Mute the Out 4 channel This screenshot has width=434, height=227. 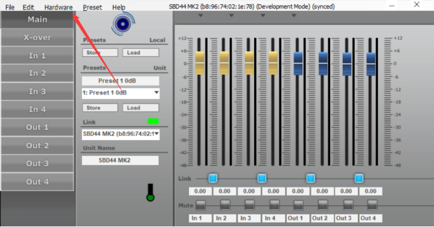pos(372,205)
